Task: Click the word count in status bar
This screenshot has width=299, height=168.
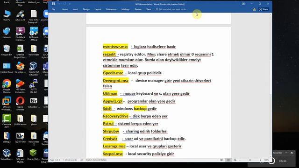Action: pos(70,160)
